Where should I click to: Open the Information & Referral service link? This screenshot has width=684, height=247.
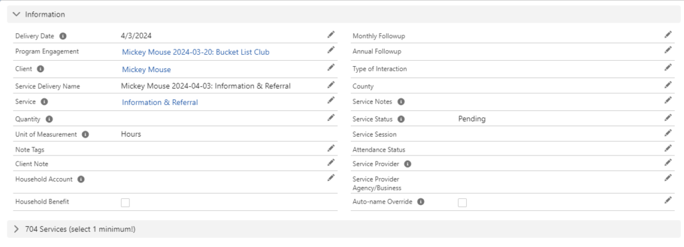coord(160,102)
